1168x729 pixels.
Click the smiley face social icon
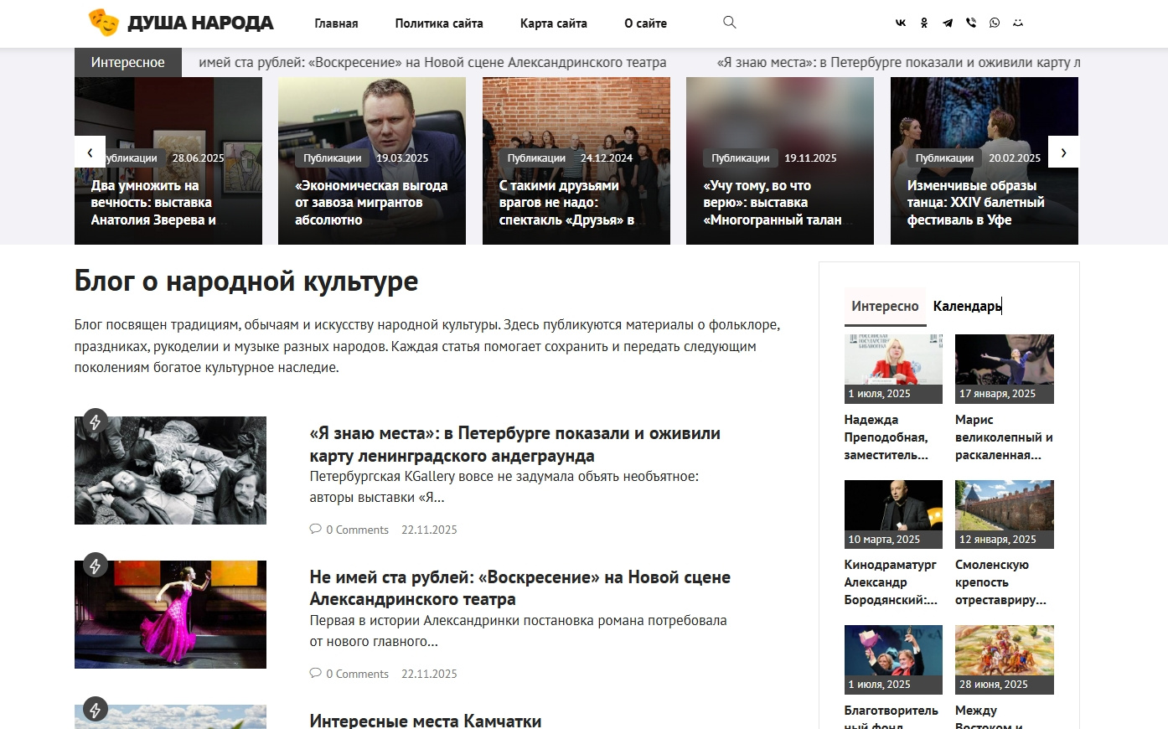tap(1018, 23)
